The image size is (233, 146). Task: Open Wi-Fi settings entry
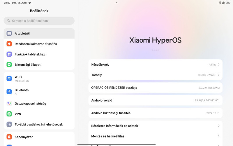[39, 79]
